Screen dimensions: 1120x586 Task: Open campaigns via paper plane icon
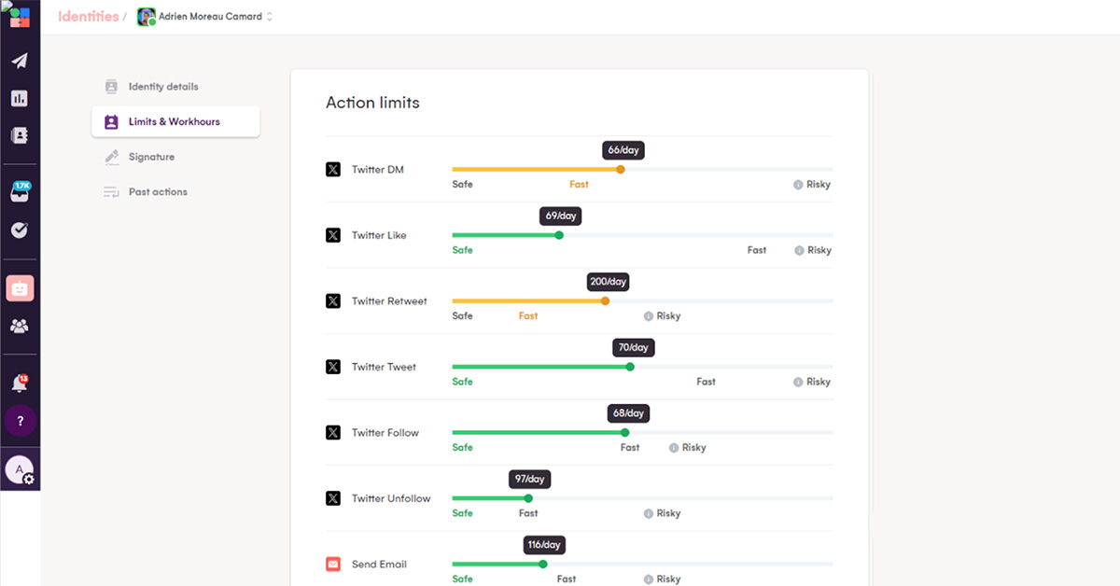pyautogui.click(x=20, y=61)
